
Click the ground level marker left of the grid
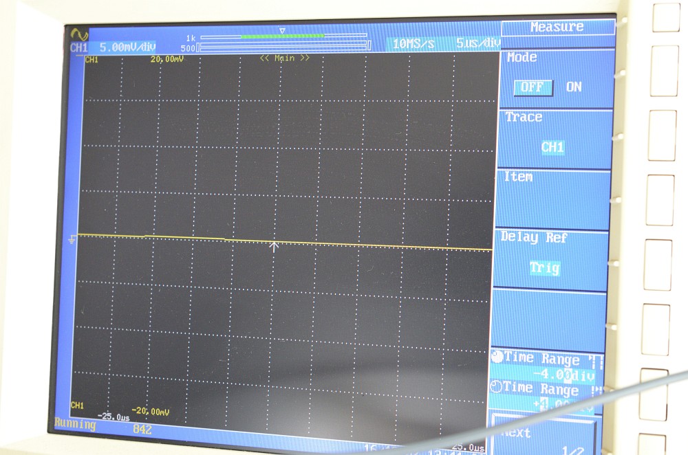(72, 240)
